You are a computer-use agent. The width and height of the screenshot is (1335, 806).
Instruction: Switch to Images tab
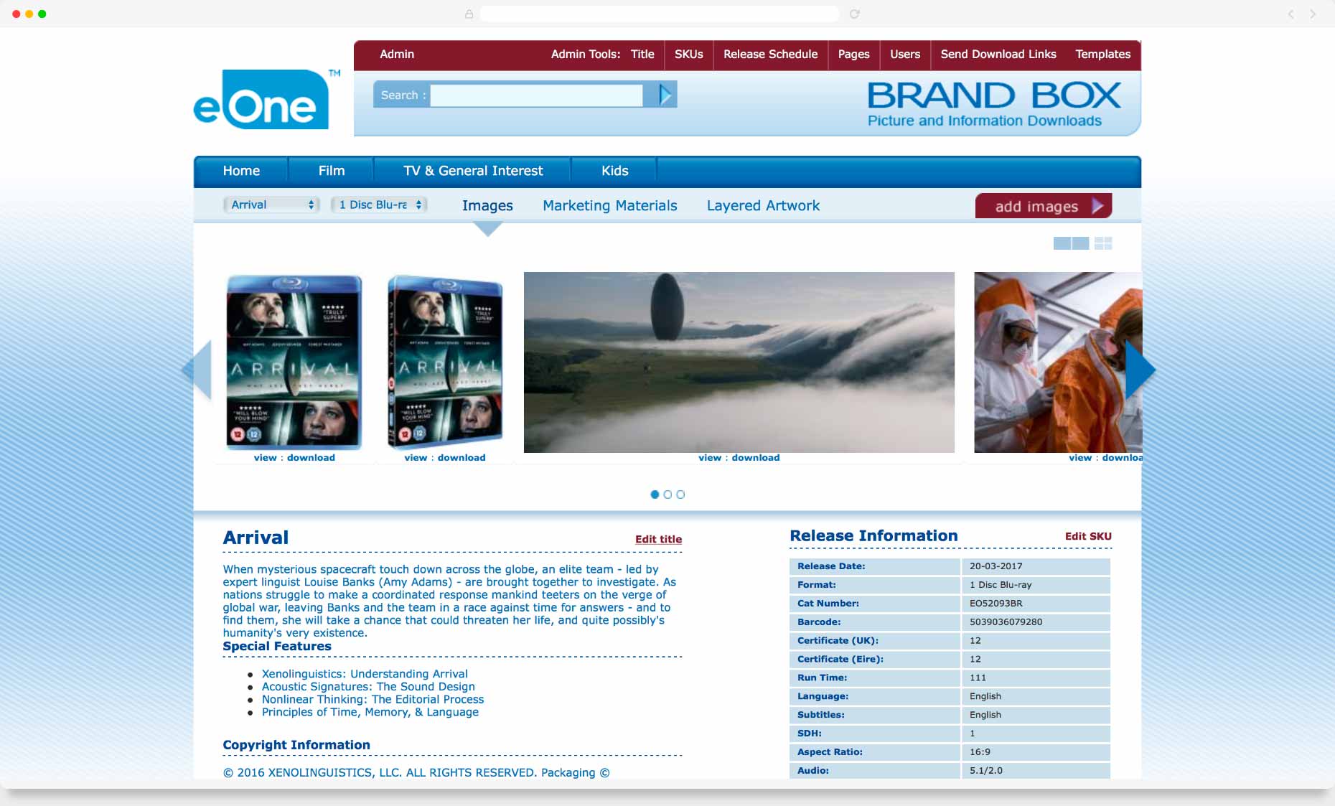point(487,206)
